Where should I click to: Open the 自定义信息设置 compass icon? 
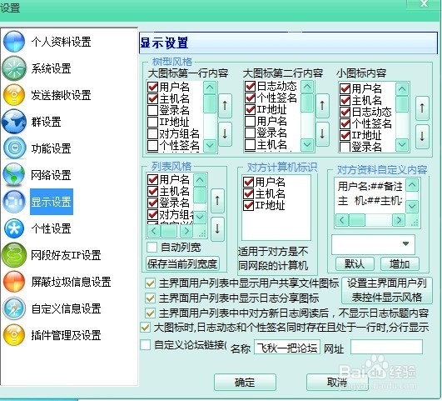tap(14, 308)
